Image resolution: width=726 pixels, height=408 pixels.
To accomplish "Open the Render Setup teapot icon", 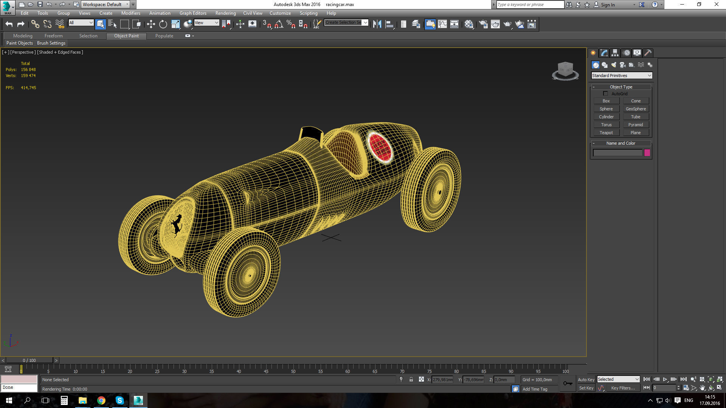I will pos(483,24).
